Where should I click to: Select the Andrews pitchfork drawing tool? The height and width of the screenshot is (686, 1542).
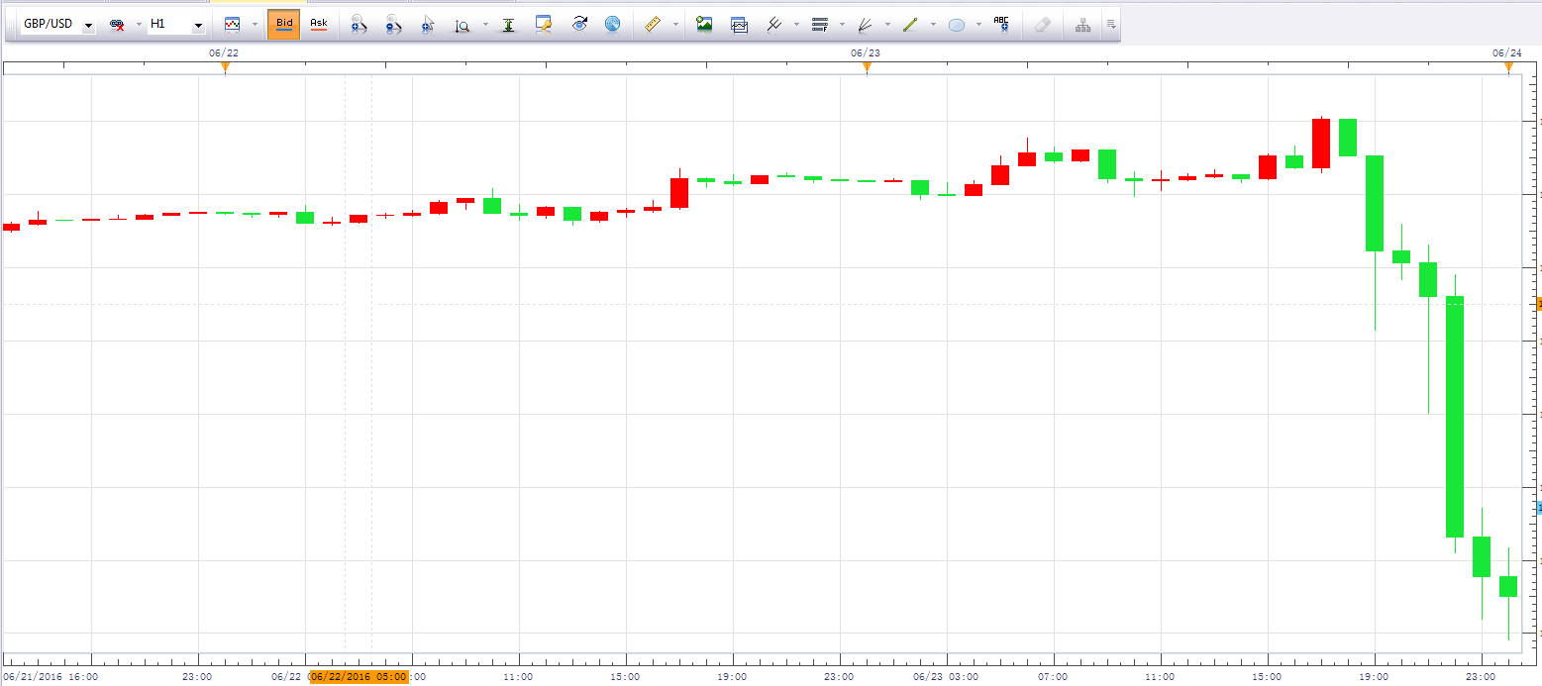click(774, 25)
